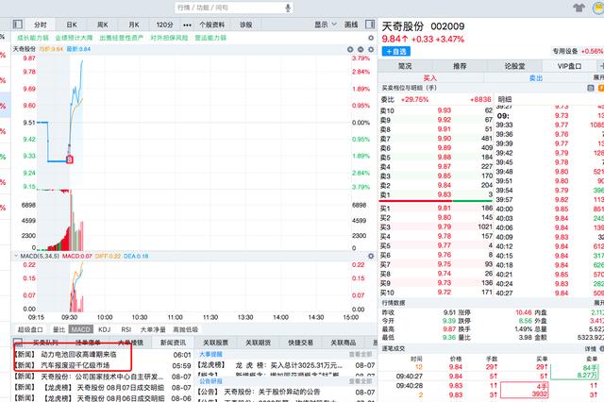Click the 卖7 order row at 9.90
The image size is (604, 402).
(x=436, y=138)
